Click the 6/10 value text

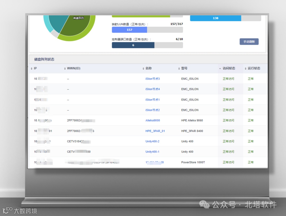pyautogui.click(x=179, y=39)
